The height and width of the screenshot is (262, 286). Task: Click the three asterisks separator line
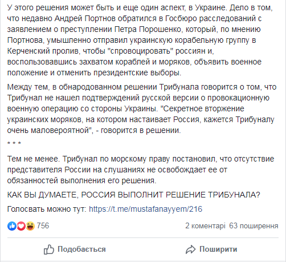coord(14,143)
